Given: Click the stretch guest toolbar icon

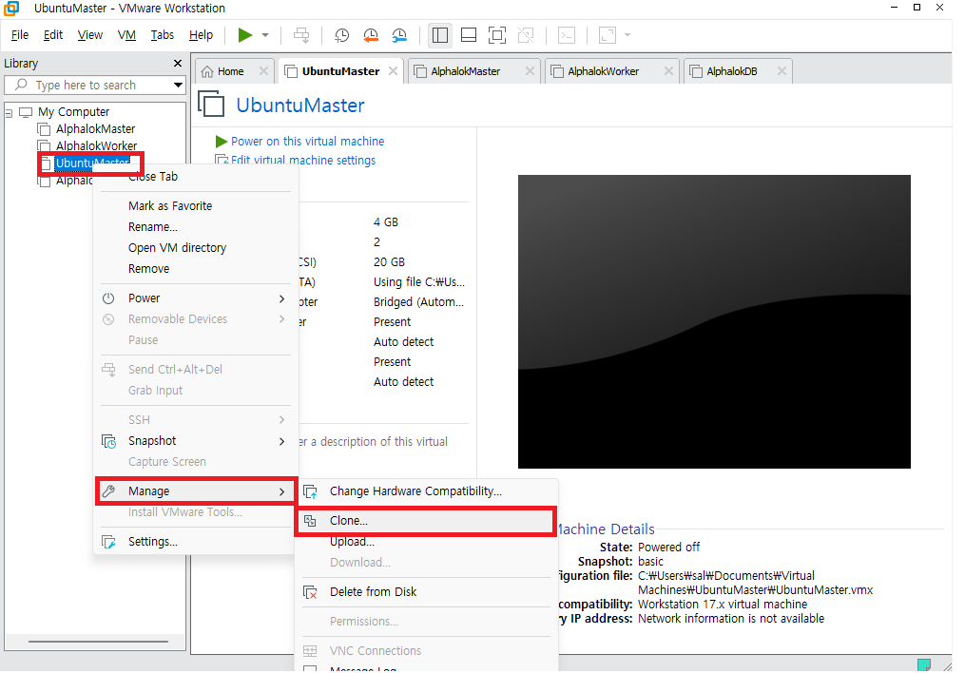Looking at the screenshot, I should [608, 35].
